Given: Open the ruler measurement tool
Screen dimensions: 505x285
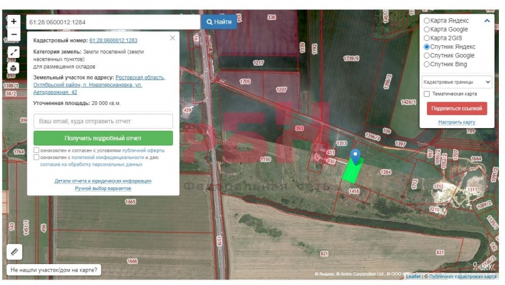Looking at the screenshot, I should point(14,251).
